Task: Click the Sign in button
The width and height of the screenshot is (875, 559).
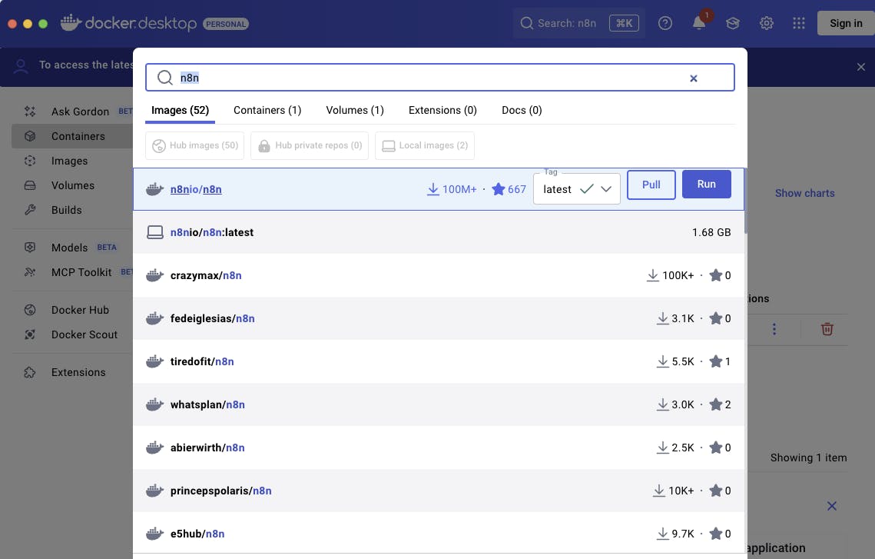Action: coord(846,24)
